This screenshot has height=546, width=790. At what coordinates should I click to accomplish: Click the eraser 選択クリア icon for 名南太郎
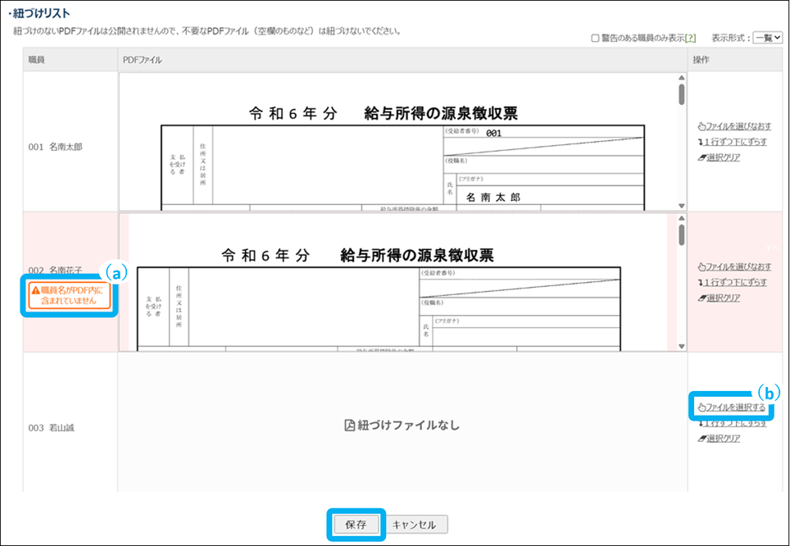click(701, 157)
